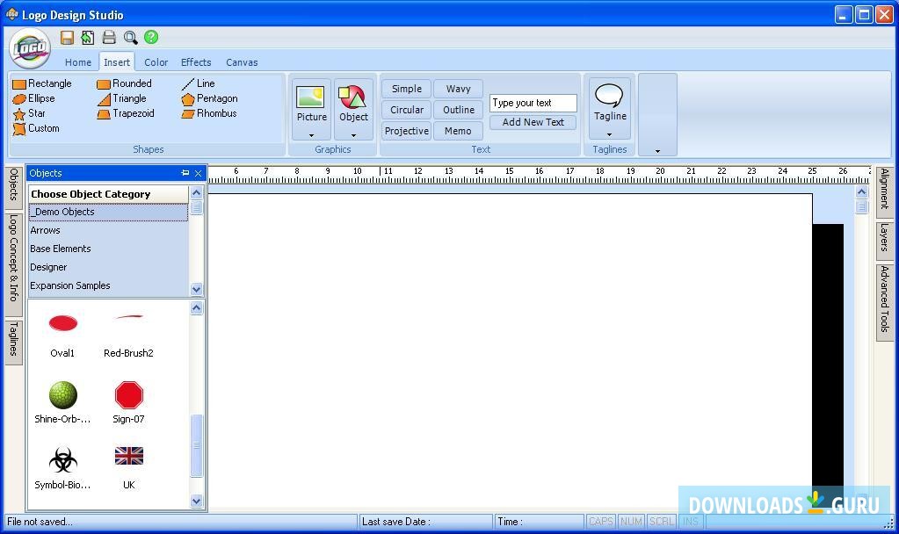Insert a Rounded rectangle shape

pos(125,83)
